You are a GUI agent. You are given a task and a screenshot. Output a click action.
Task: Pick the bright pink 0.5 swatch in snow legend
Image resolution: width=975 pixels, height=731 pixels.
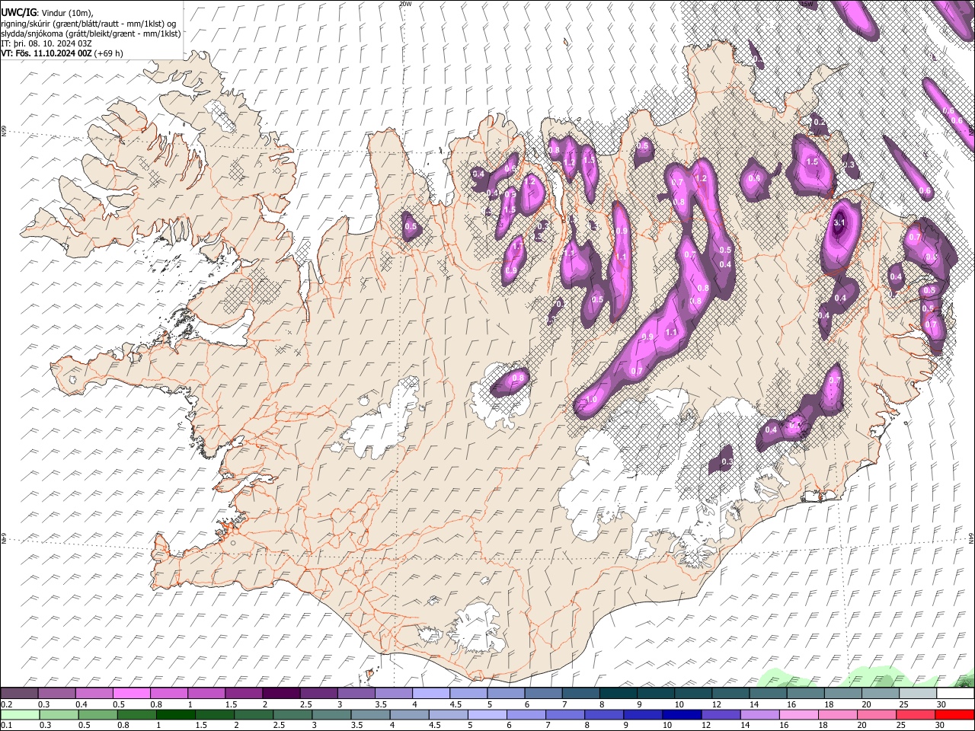132,693
